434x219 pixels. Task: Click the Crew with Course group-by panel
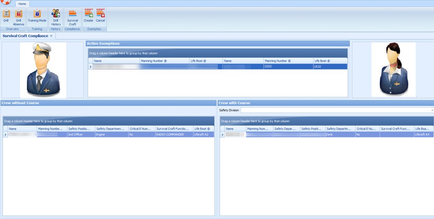point(327,121)
